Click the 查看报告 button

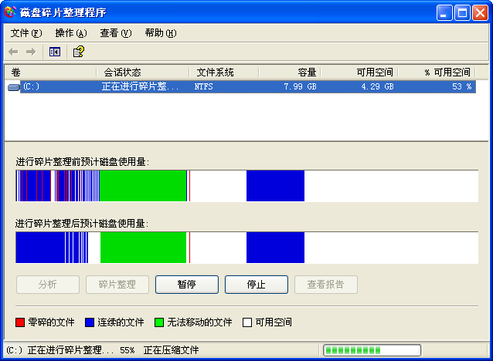click(x=326, y=285)
